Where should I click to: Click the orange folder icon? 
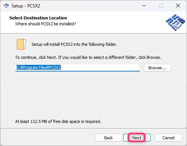(x=21, y=44)
